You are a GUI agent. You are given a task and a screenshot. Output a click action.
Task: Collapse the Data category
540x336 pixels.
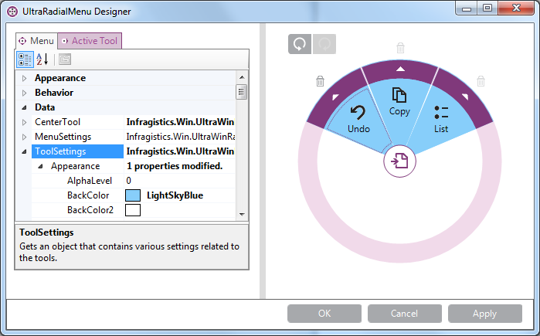pos(25,107)
